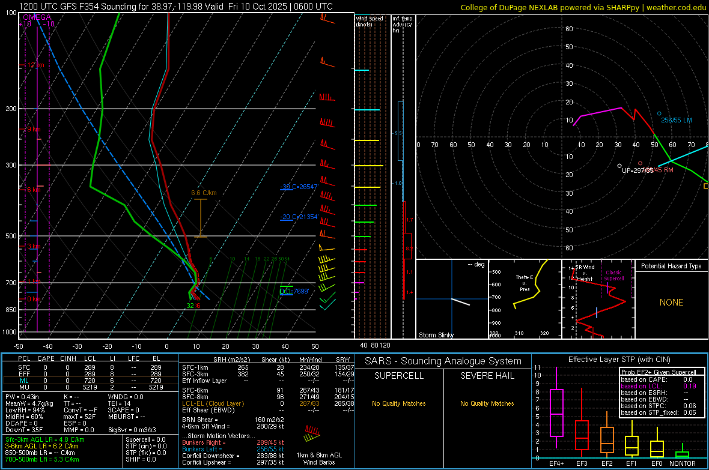
Task: Click the SARS - Sounding Analogue System title
Action: (x=443, y=361)
